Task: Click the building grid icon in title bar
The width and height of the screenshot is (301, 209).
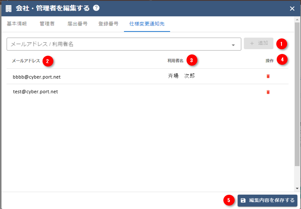Action: [9, 8]
